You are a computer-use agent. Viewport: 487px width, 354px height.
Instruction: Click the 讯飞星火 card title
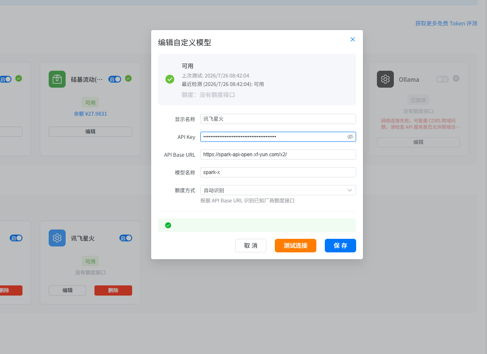83,238
